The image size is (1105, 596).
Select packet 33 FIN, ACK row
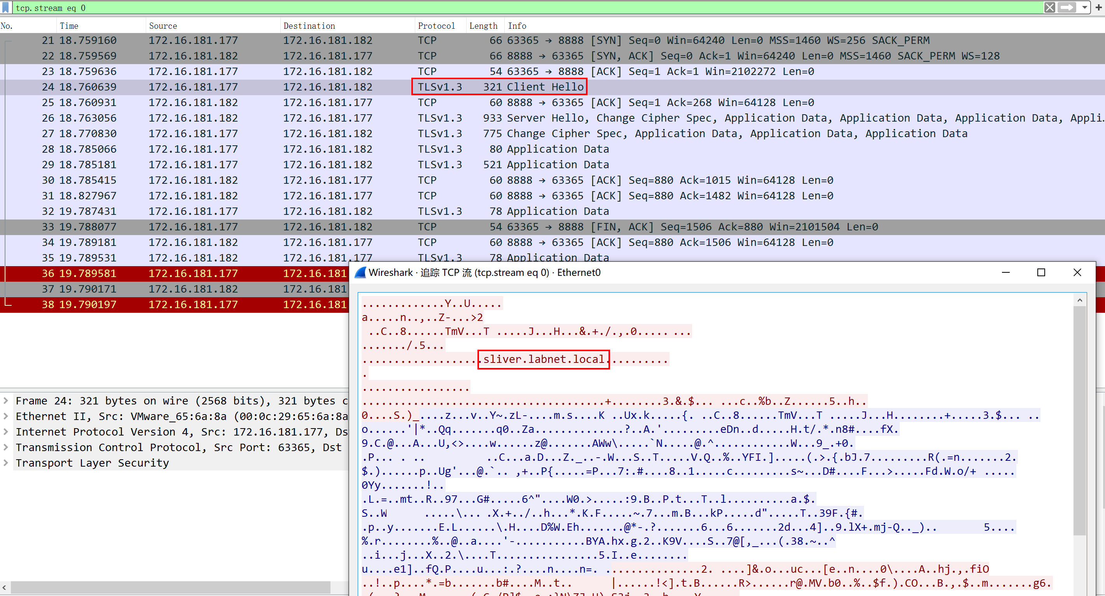552,227
